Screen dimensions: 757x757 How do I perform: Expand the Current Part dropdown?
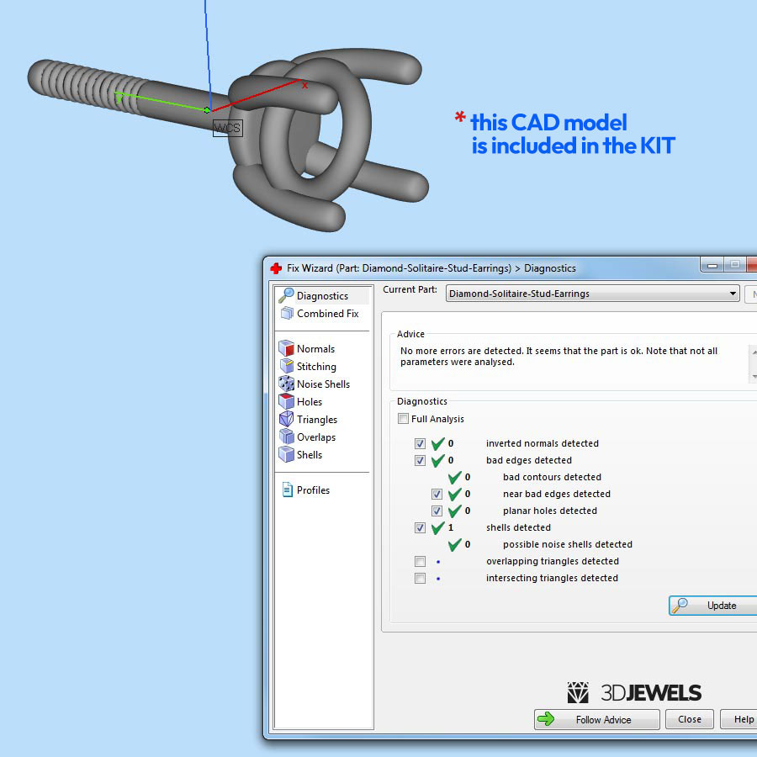[733, 294]
